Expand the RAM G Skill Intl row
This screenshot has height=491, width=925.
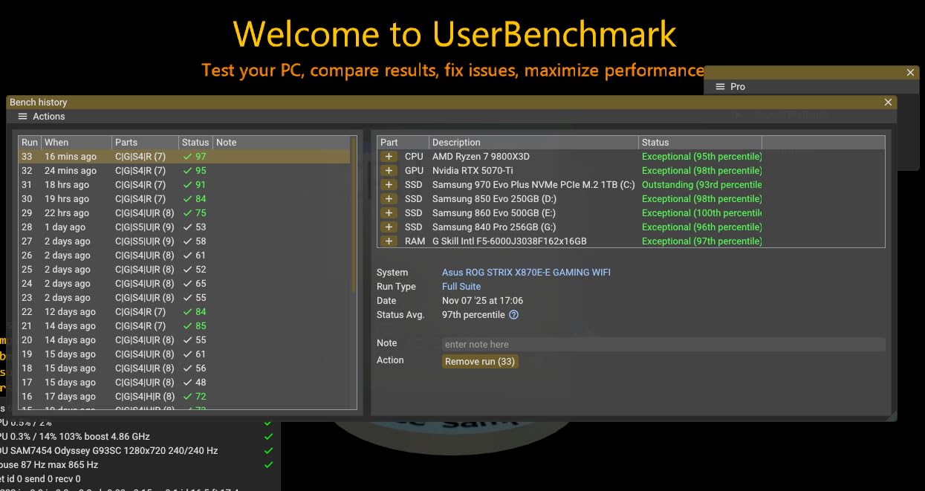point(389,241)
